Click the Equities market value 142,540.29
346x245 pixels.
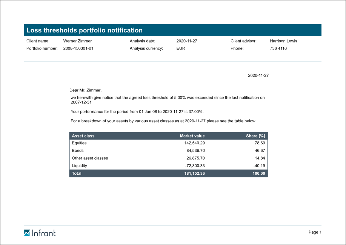[x=192, y=143]
